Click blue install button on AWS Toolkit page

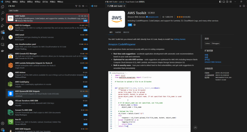130,25
